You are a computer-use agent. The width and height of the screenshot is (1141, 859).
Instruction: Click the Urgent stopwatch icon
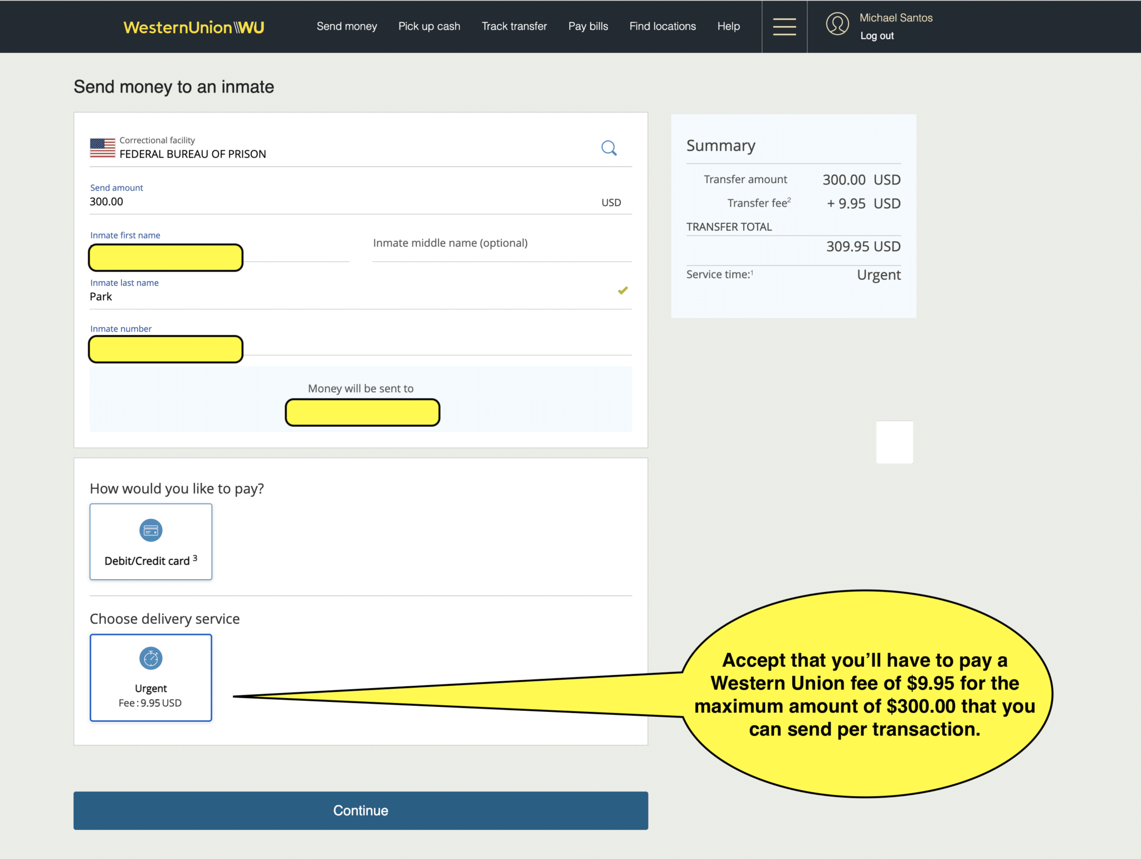click(150, 658)
